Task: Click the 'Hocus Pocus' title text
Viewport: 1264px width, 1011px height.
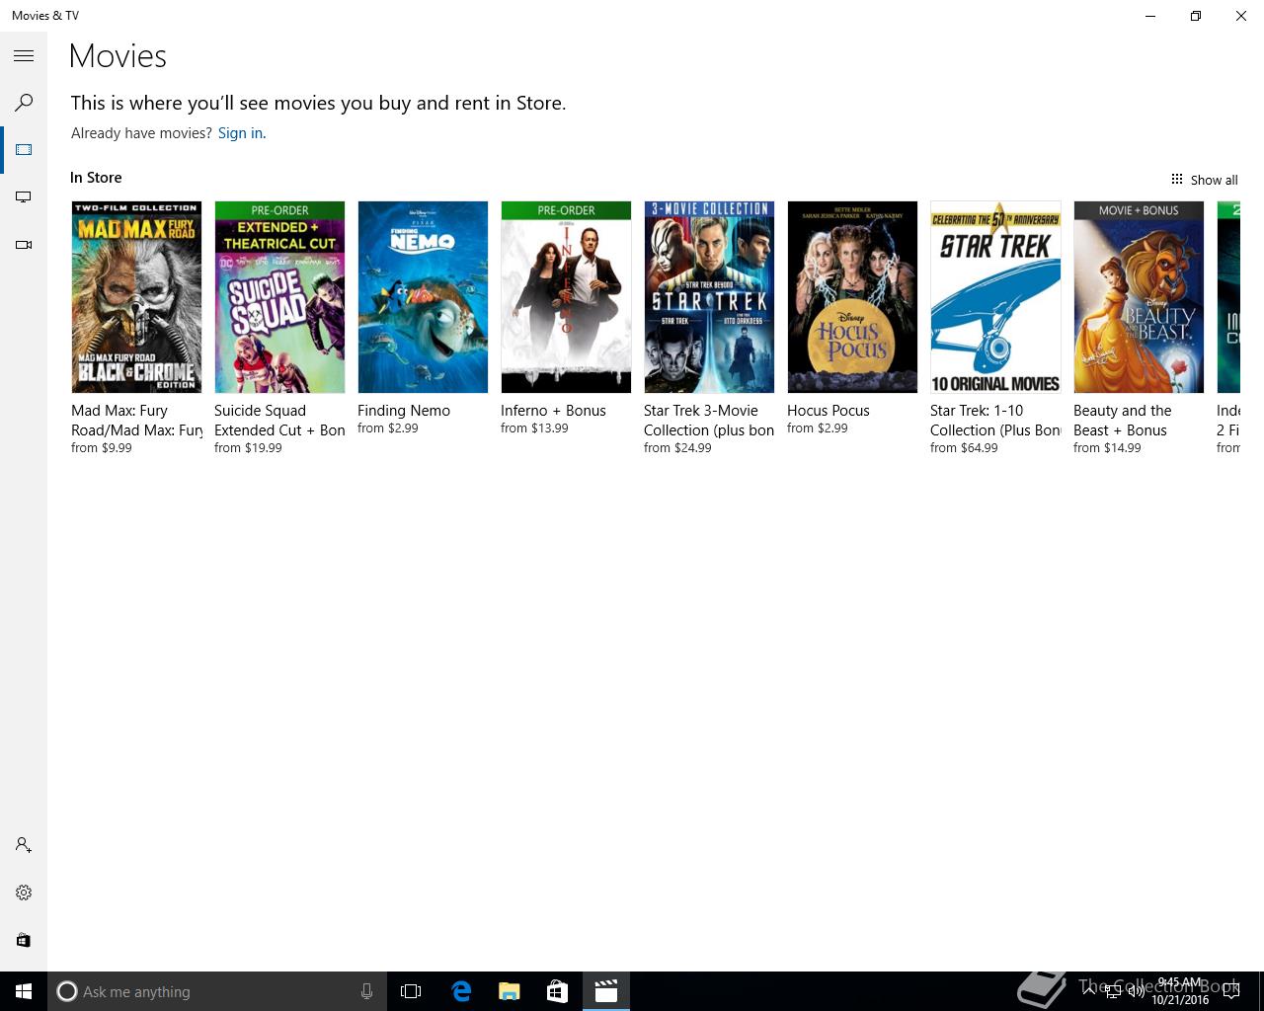Action: point(829,411)
